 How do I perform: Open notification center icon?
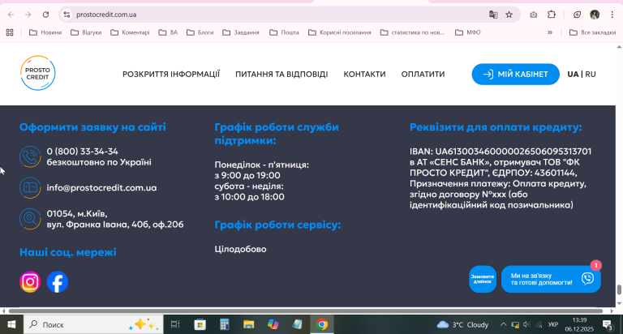pyautogui.click(x=608, y=325)
